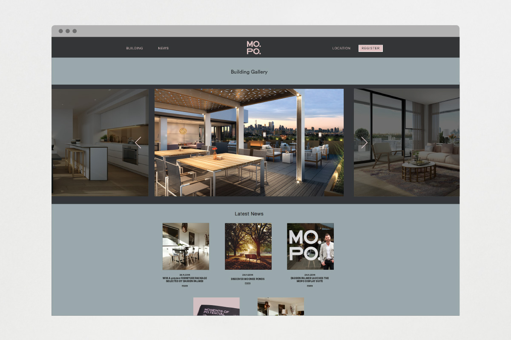Image resolution: width=511 pixels, height=340 pixels.
Task: Click the Discover Moonee Ponds headline
Action: point(248,279)
